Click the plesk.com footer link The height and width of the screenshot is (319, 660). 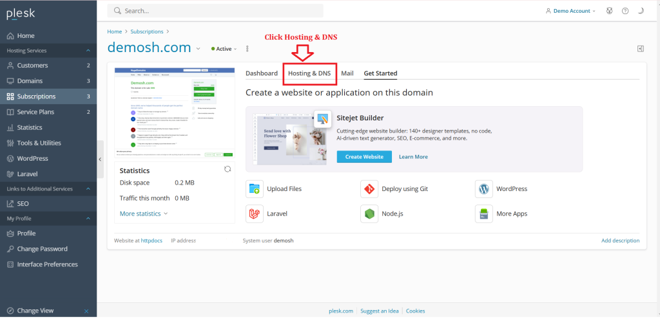point(341,311)
